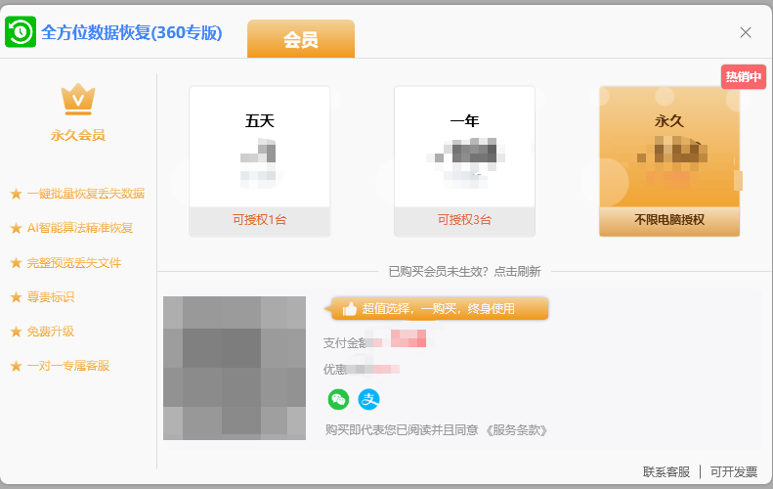
Task: Close the membership dialog window
Action: click(746, 32)
